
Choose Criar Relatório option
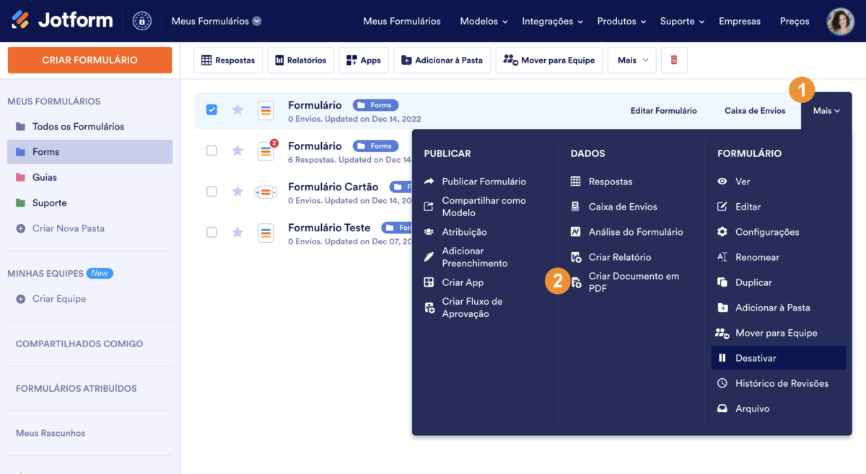(x=611, y=257)
